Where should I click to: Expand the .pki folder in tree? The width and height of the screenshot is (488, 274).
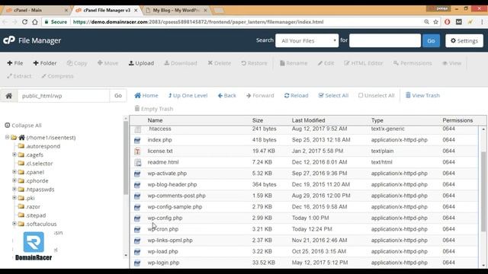click(x=14, y=198)
